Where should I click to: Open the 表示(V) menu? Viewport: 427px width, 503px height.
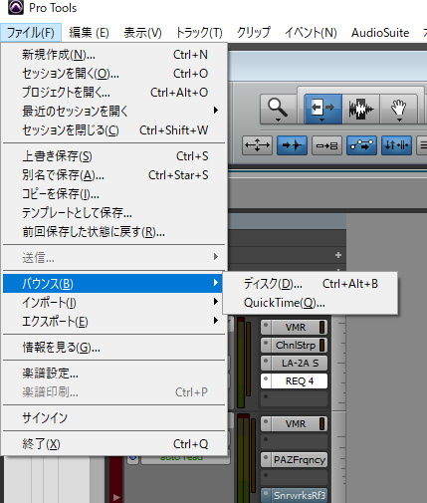tap(142, 33)
